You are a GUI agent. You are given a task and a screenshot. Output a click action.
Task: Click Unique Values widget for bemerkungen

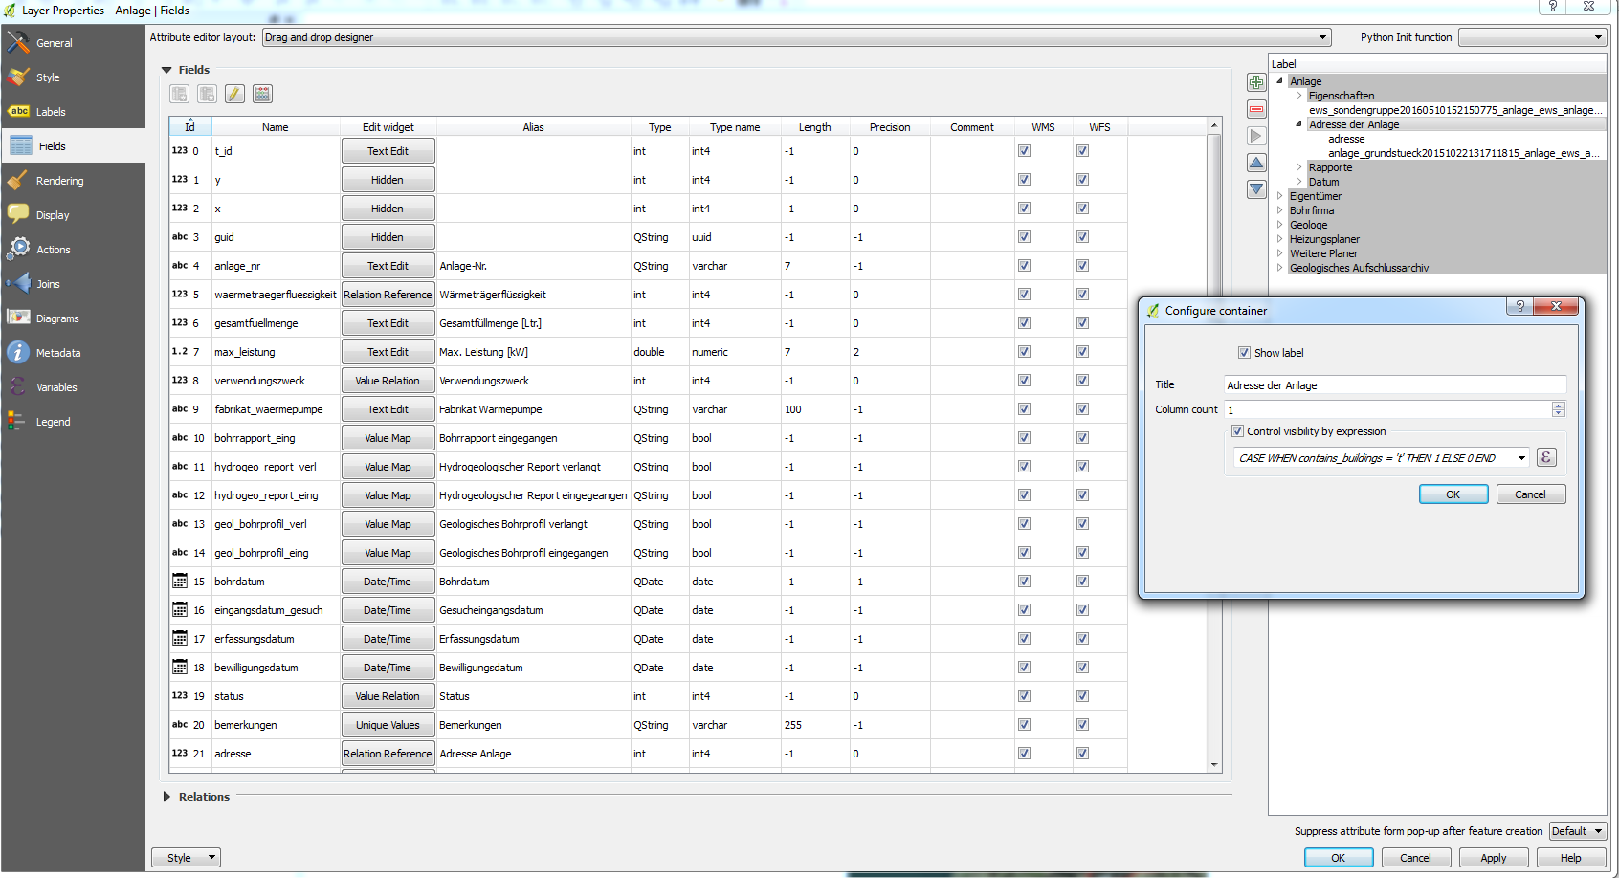point(388,725)
